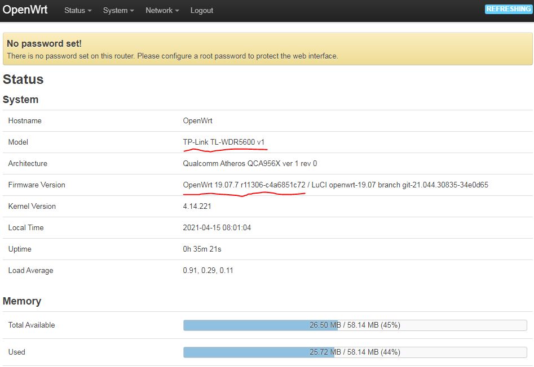The height and width of the screenshot is (367, 534).
Task: Select the uptime value 0h 35m 21s
Action: coord(202,249)
